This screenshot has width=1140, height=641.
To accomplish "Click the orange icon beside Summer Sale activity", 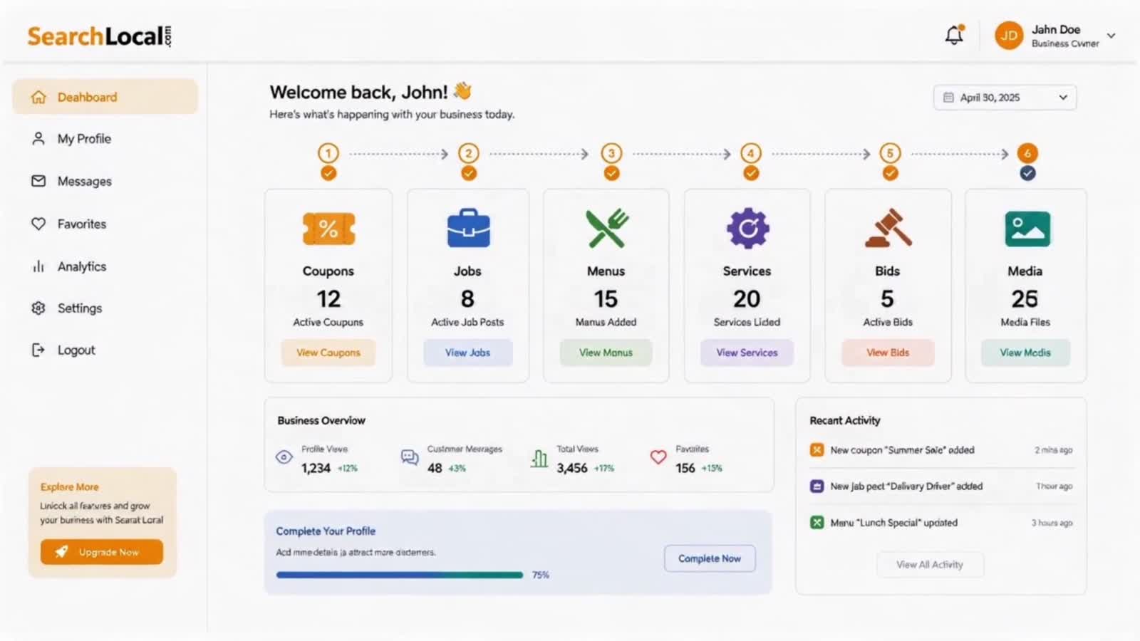I will click(x=817, y=450).
